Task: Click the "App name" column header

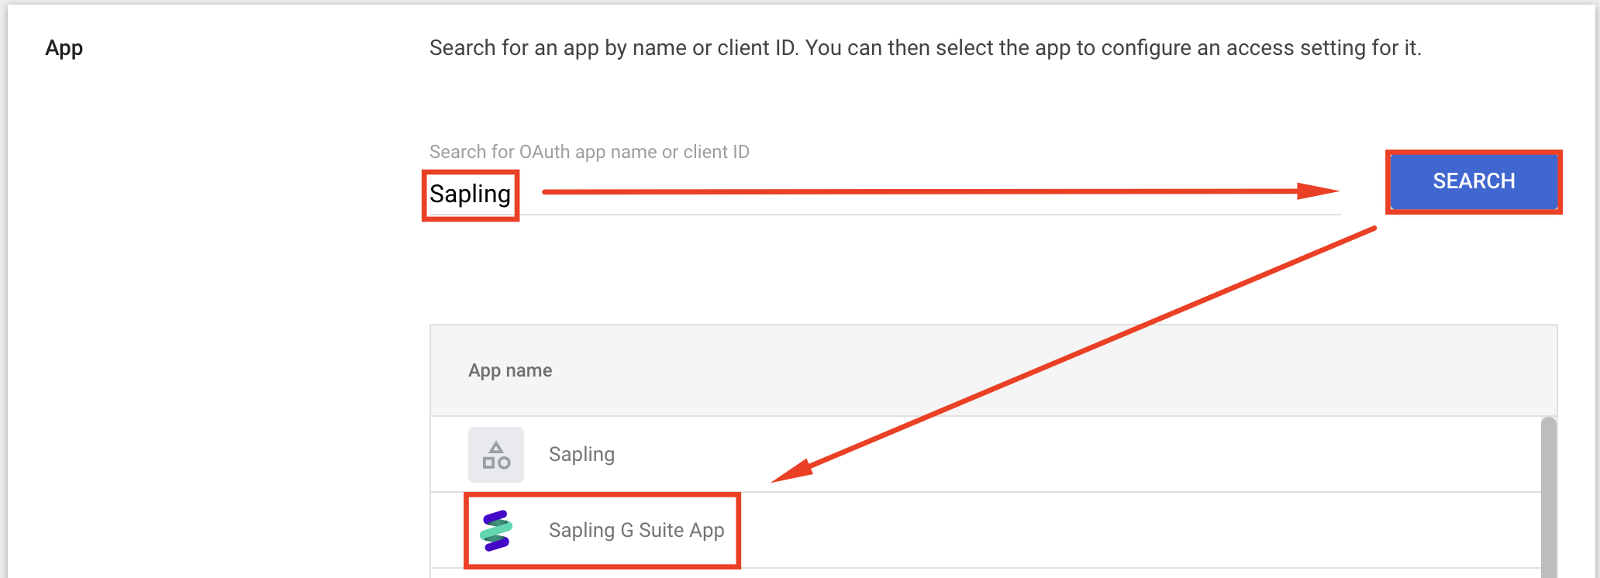Action: tap(510, 370)
